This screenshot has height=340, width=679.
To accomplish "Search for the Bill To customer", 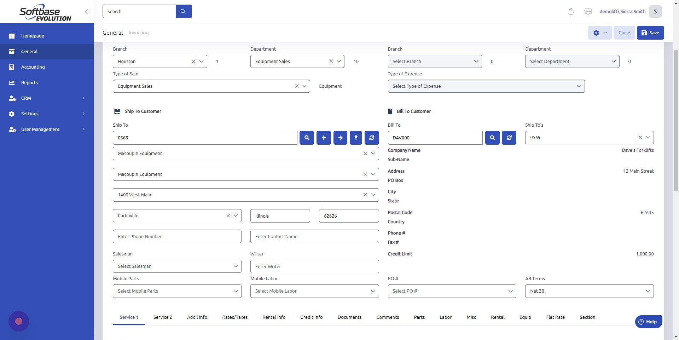I will coord(492,138).
